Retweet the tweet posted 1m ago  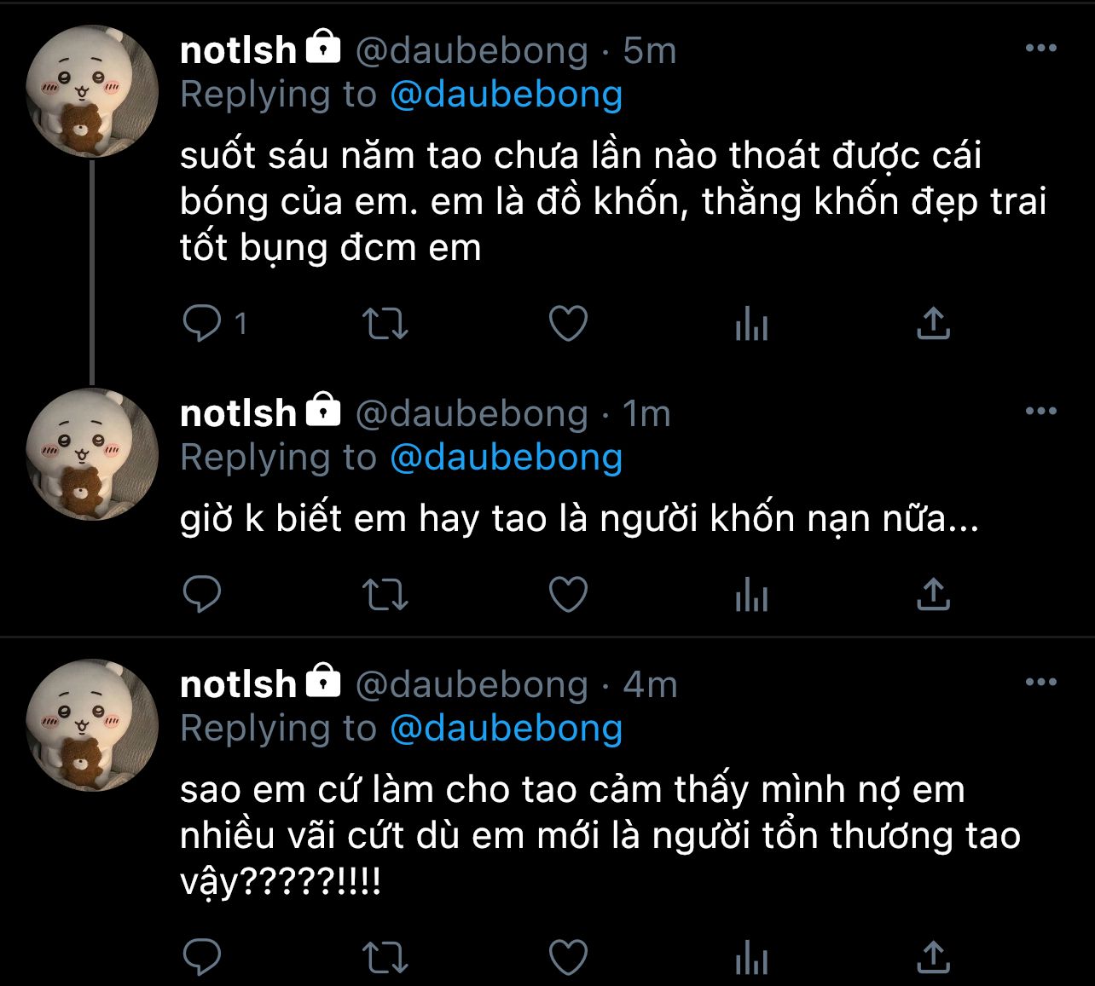pos(385,594)
